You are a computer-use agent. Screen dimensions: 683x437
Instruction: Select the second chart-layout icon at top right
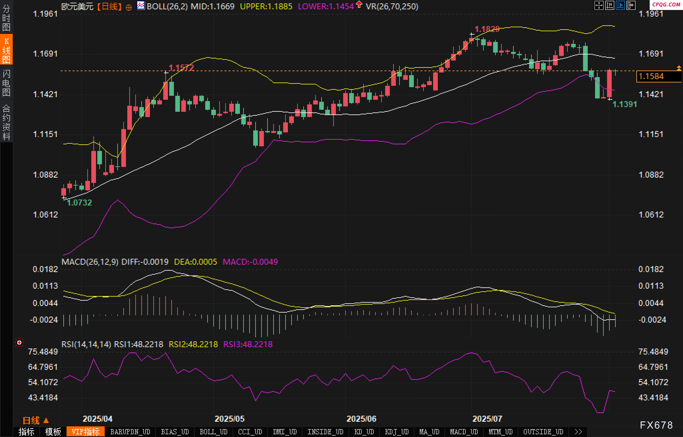(x=609, y=5)
